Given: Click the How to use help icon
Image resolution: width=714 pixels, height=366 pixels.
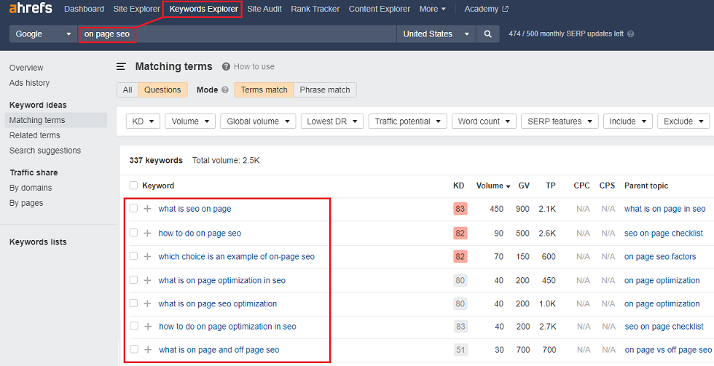Looking at the screenshot, I should click(x=226, y=66).
